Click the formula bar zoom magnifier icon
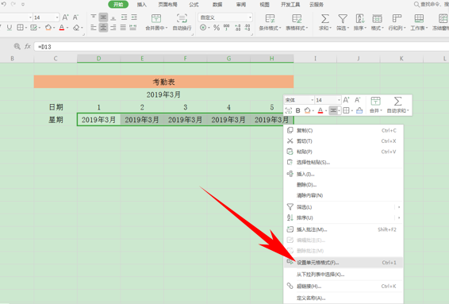Screen dimensions: 449x304 click(17, 46)
